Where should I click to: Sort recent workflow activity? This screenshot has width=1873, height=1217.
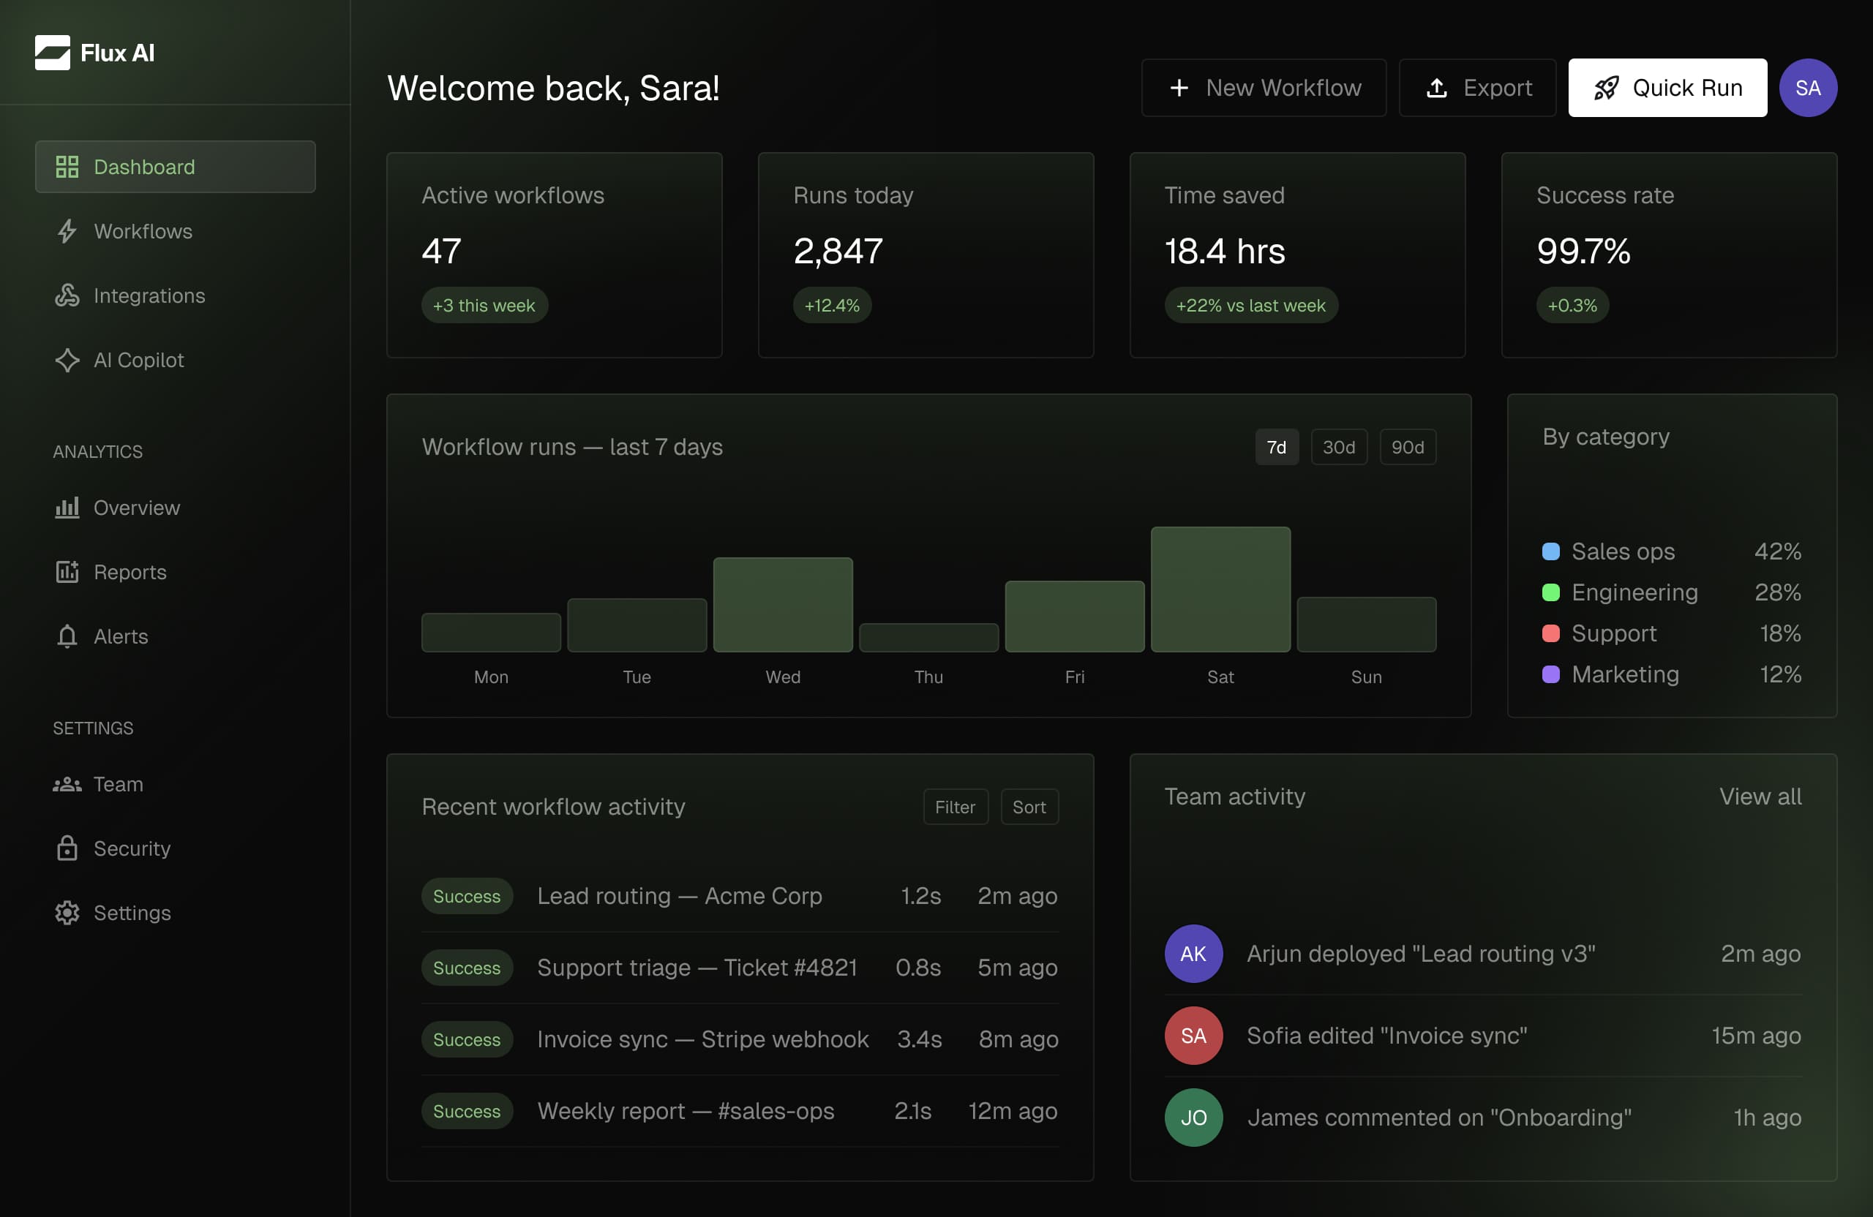coord(1029,807)
